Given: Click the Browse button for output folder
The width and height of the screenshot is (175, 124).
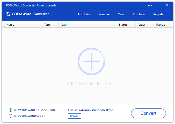Looking at the screenshot, I should pyautogui.click(x=74, y=116).
